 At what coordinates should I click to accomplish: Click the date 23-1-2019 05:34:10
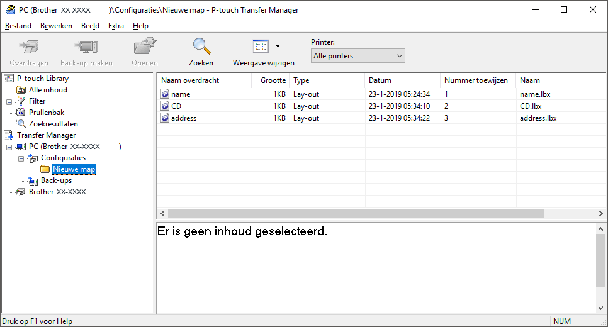pyautogui.click(x=400, y=106)
